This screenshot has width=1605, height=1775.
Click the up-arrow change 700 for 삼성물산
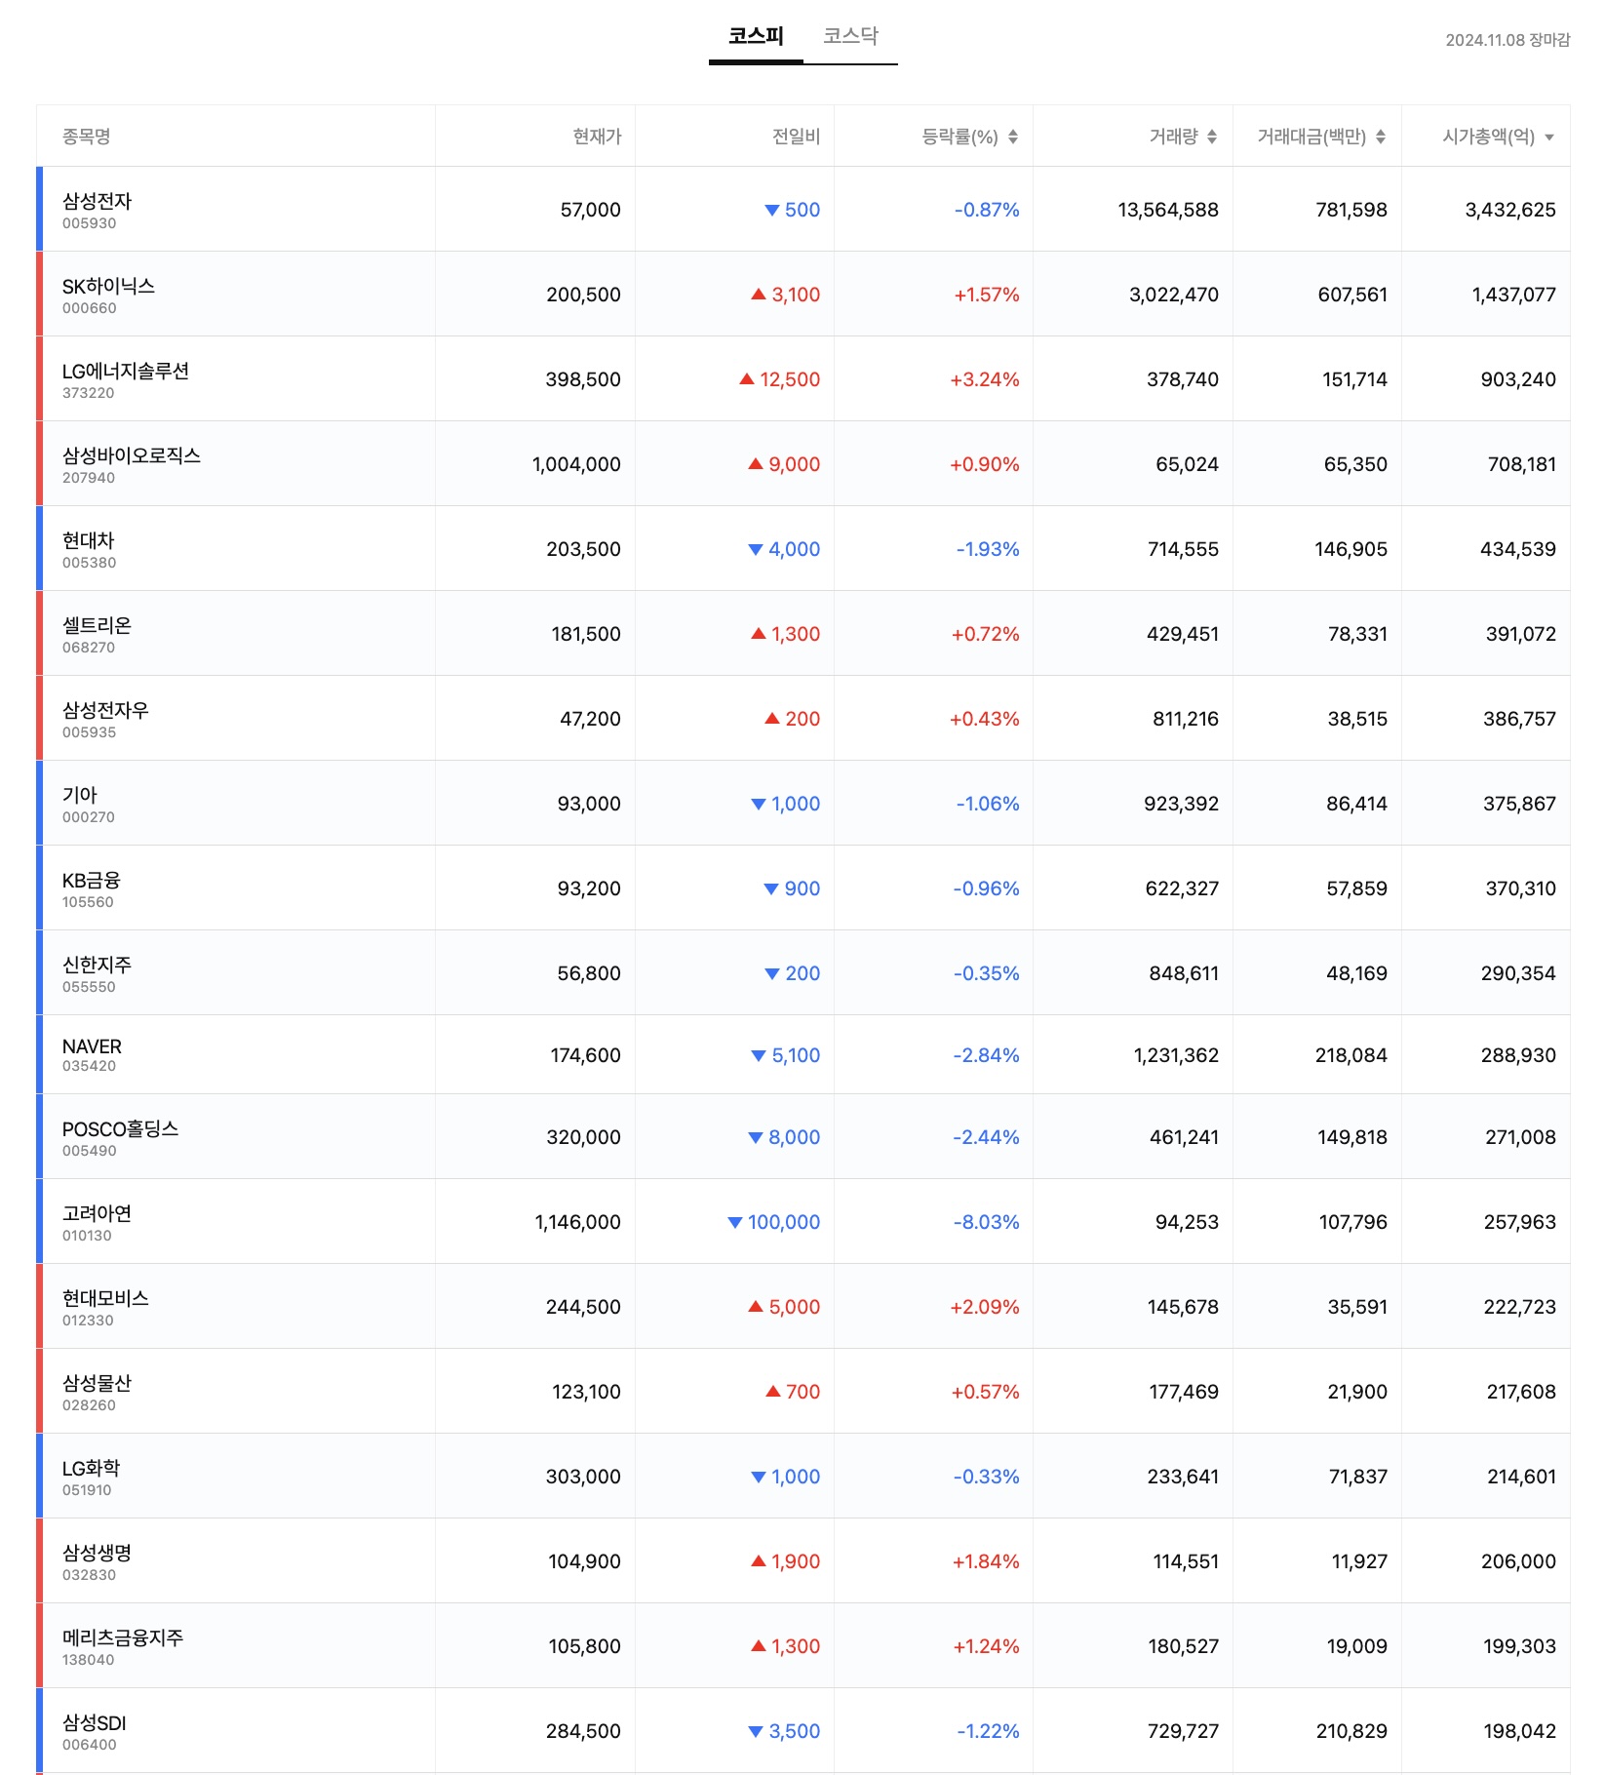(x=793, y=1392)
